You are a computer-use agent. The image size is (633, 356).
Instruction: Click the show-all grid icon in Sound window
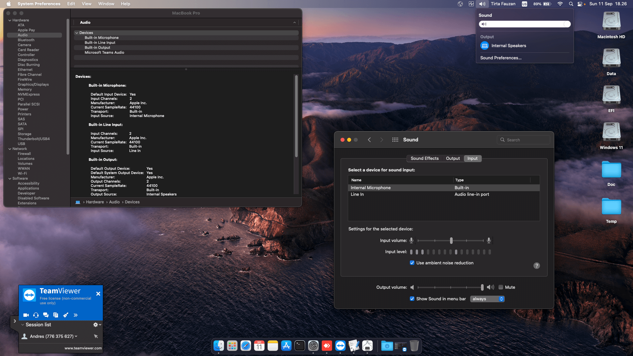click(x=395, y=140)
